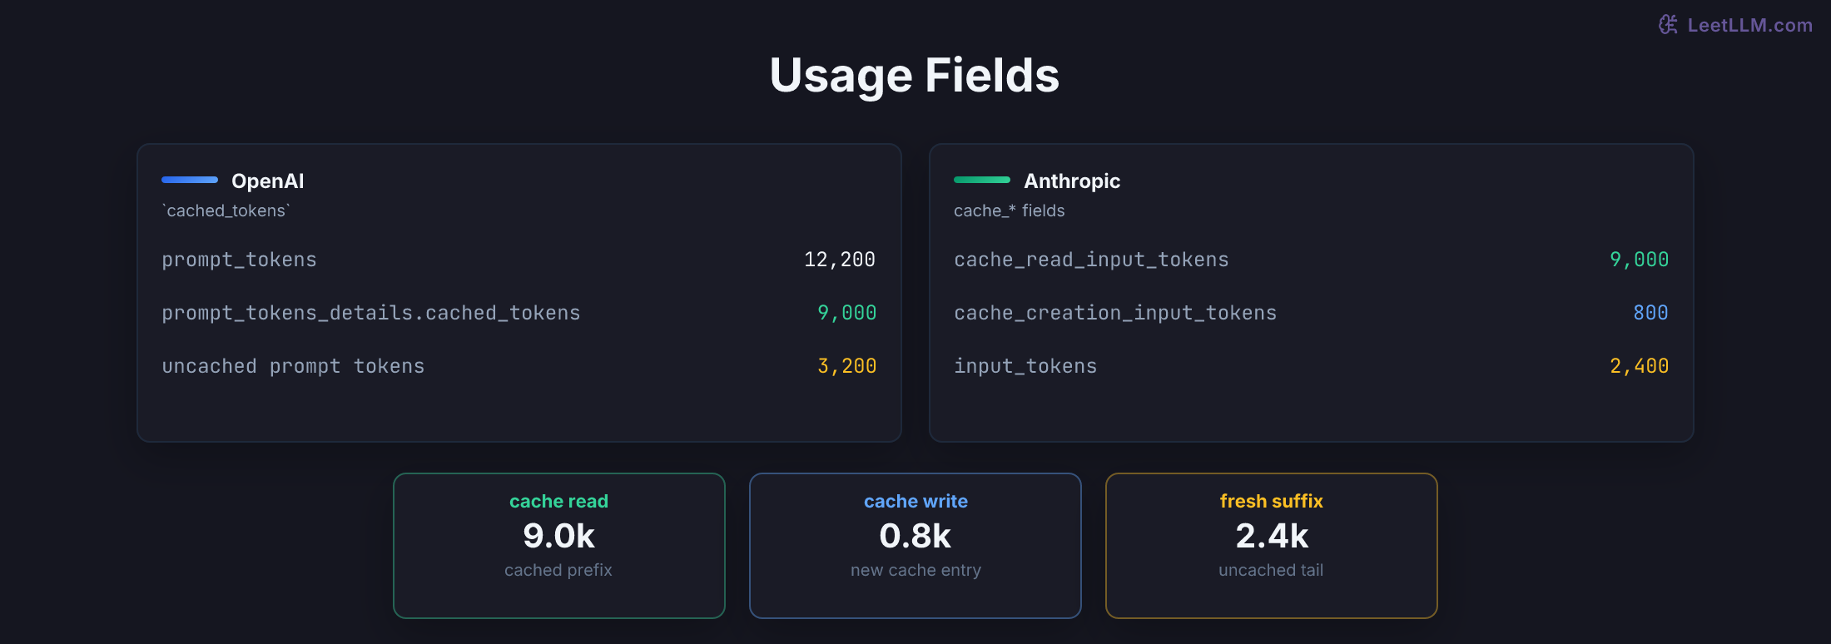Select the `cached_tokens` subtitle
Image resolution: width=1831 pixels, height=644 pixels.
226,211
